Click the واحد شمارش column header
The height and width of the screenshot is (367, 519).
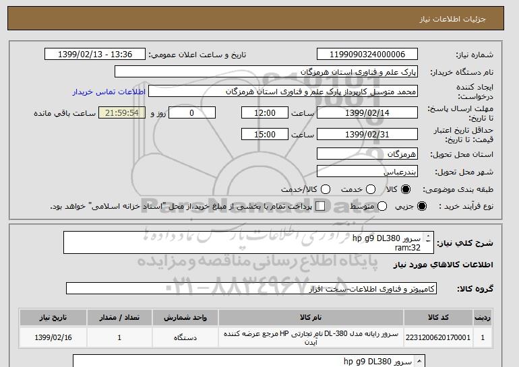tap(185, 317)
